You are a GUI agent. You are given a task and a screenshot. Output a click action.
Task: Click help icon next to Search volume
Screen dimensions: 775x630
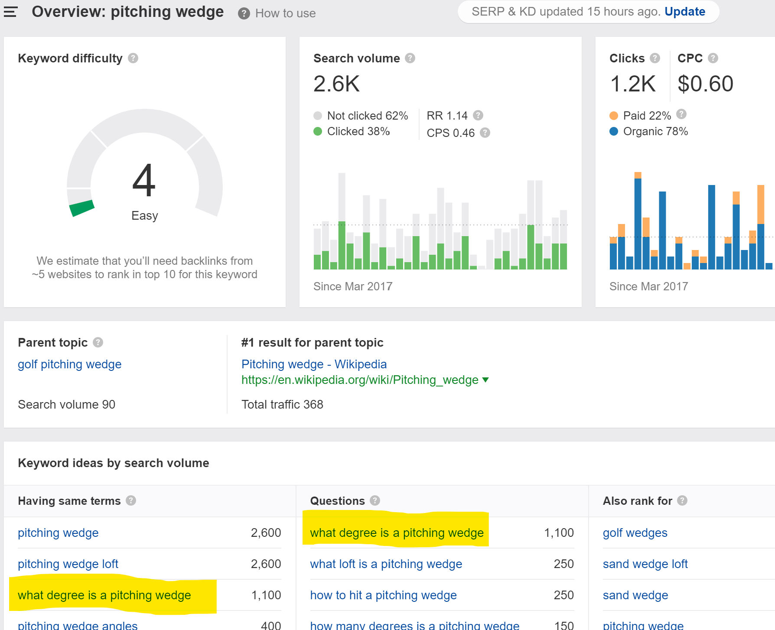click(x=410, y=58)
